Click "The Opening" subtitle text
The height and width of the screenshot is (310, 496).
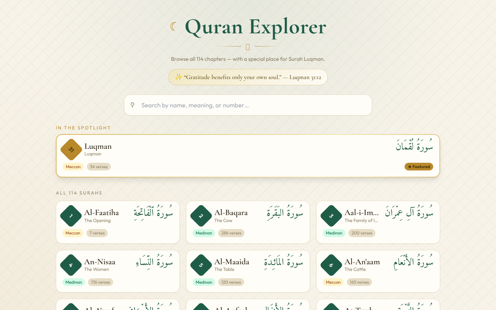(x=97, y=220)
